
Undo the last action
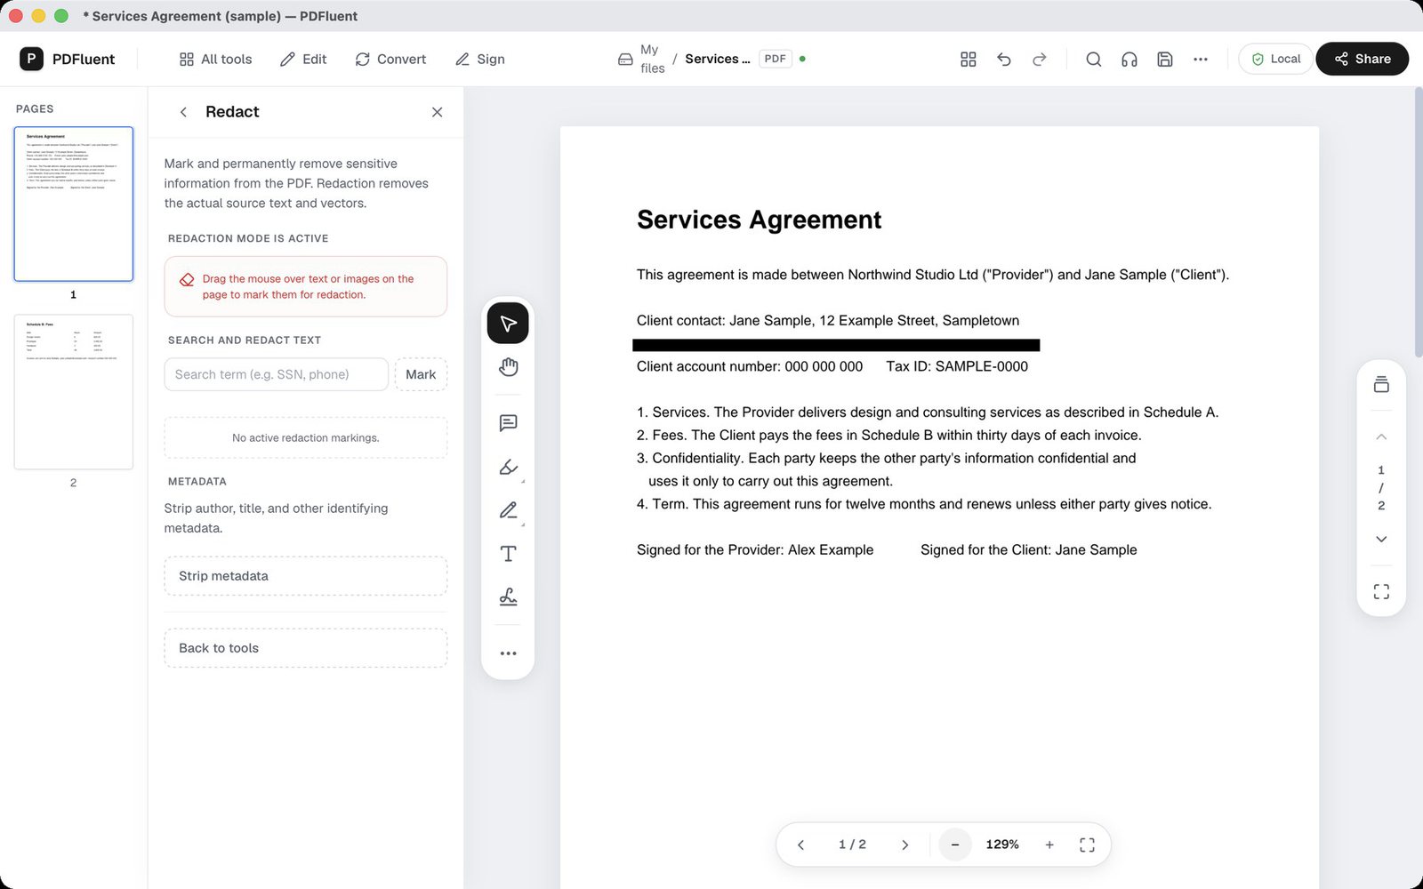[1004, 59]
